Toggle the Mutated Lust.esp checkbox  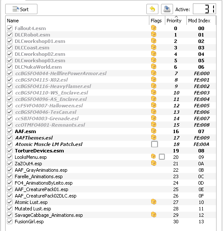10,209
